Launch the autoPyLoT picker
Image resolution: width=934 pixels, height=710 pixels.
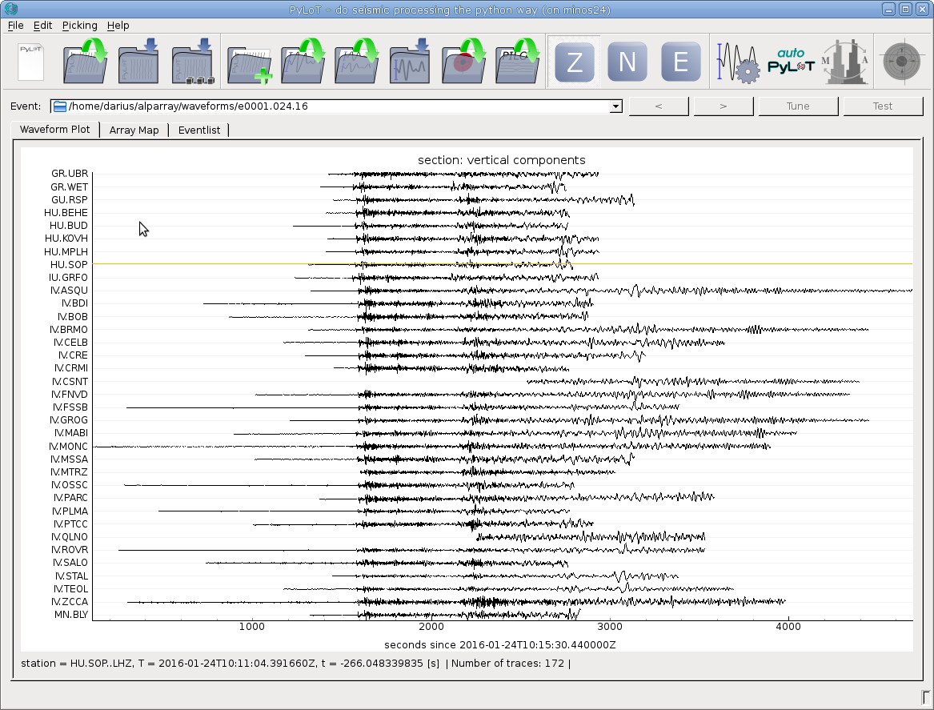(790, 62)
